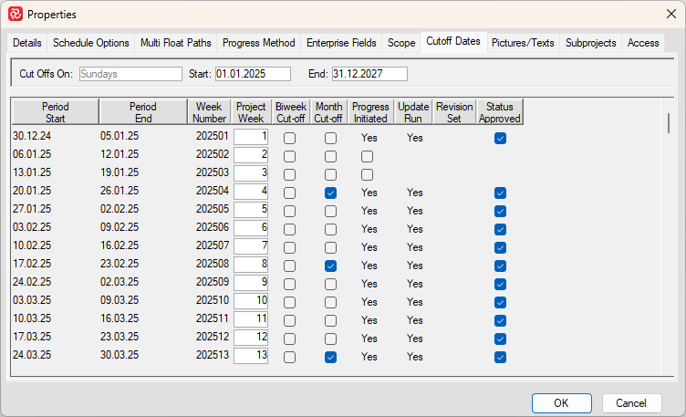Go to the Enterprise Fields tab
The image size is (686, 417).
pos(343,43)
